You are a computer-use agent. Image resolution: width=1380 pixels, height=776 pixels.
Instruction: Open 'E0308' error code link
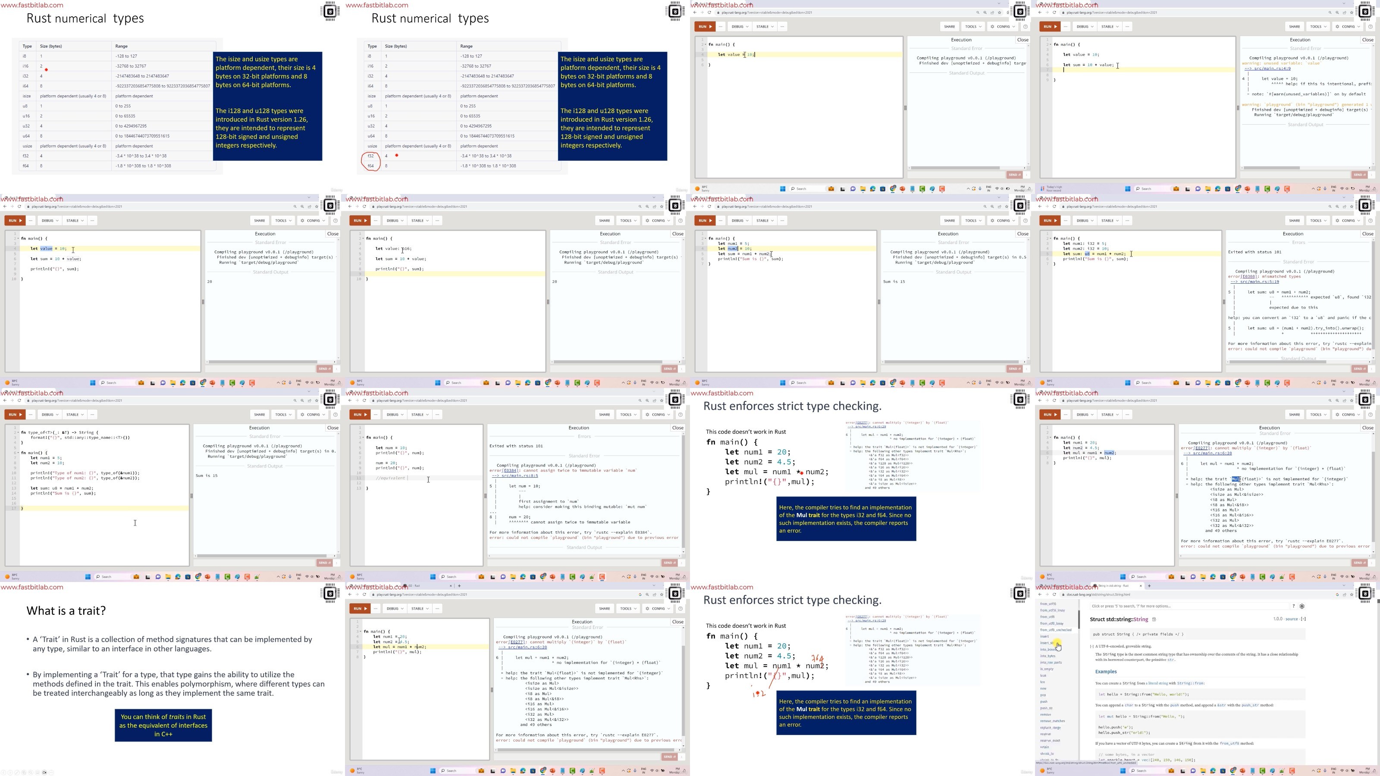coord(1249,276)
